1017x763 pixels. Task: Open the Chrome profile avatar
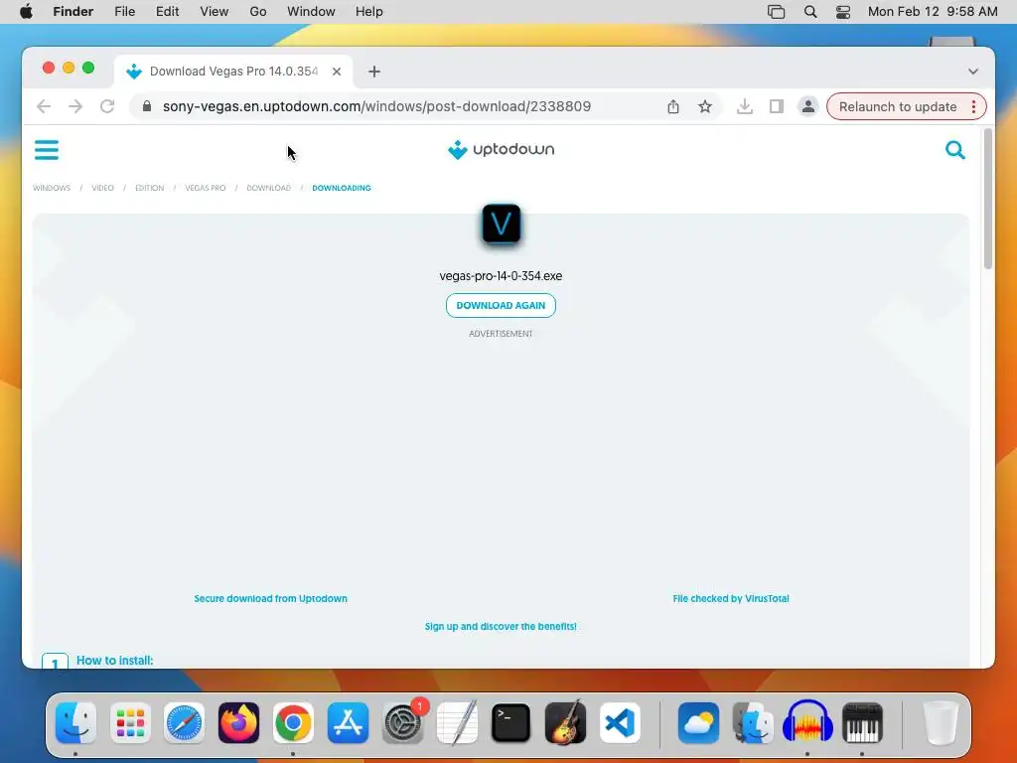pyautogui.click(x=808, y=106)
